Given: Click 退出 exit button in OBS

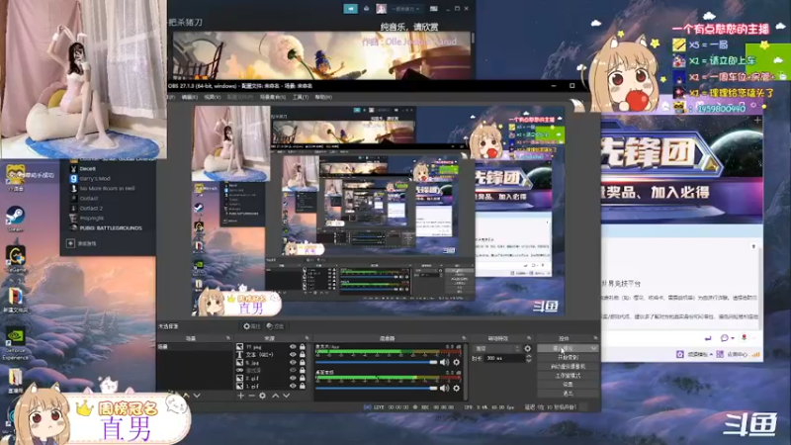Looking at the screenshot, I should [x=568, y=394].
